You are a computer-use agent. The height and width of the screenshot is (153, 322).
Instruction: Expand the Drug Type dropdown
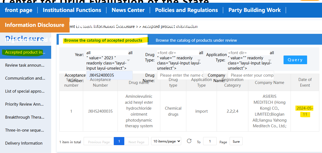pos(199,60)
